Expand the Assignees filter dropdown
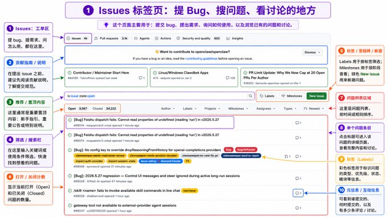Viewport: 388px width, 218px height. [265, 109]
